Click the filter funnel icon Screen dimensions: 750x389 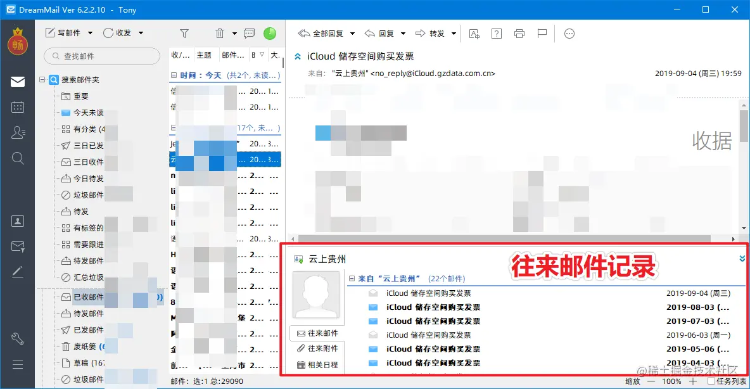(x=184, y=34)
